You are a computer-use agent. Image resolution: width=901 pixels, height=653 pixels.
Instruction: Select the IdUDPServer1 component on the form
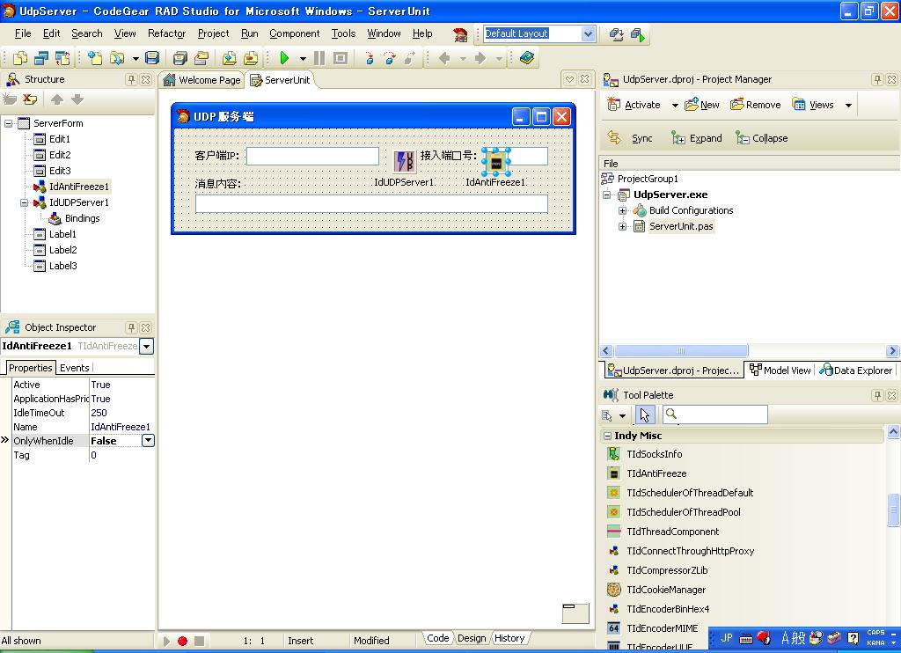tap(405, 161)
